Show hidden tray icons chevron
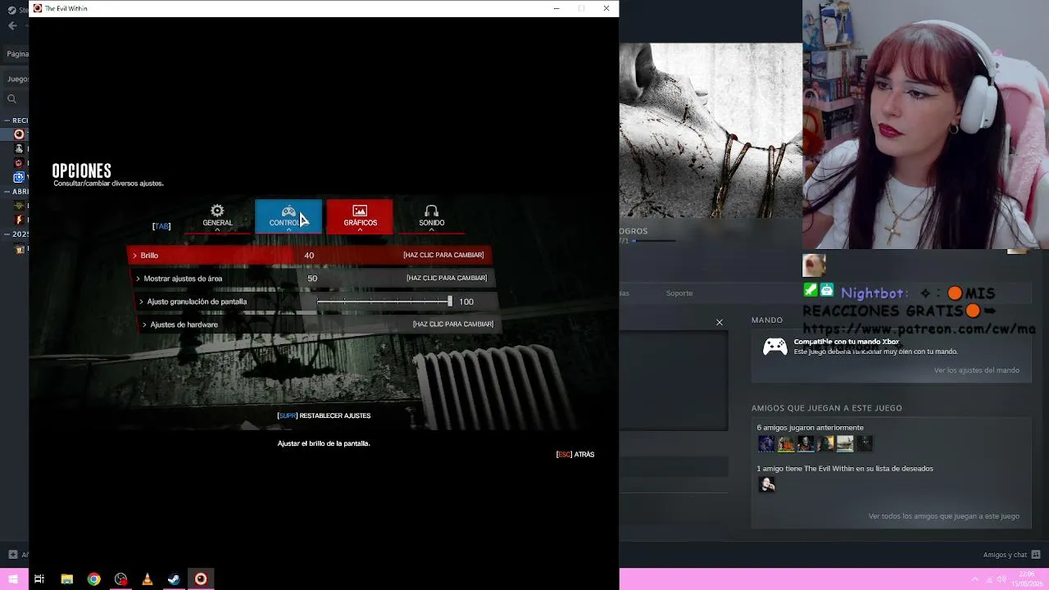 pyautogui.click(x=975, y=579)
